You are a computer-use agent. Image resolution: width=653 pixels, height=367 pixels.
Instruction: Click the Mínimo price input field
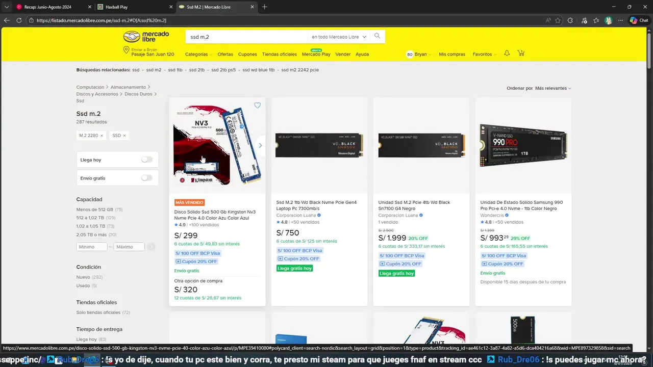[x=92, y=247]
